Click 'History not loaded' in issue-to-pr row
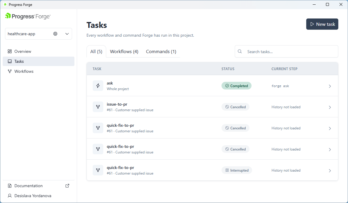 click(x=286, y=107)
